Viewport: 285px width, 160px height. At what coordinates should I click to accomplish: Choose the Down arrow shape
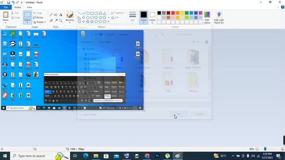[79, 22]
